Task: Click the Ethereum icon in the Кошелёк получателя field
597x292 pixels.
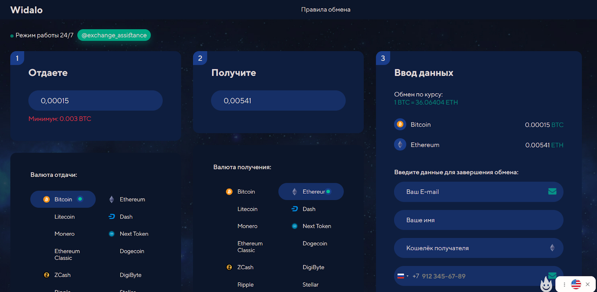Action: tap(552, 248)
